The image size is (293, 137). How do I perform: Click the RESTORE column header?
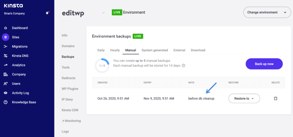click(x=233, y=83)
